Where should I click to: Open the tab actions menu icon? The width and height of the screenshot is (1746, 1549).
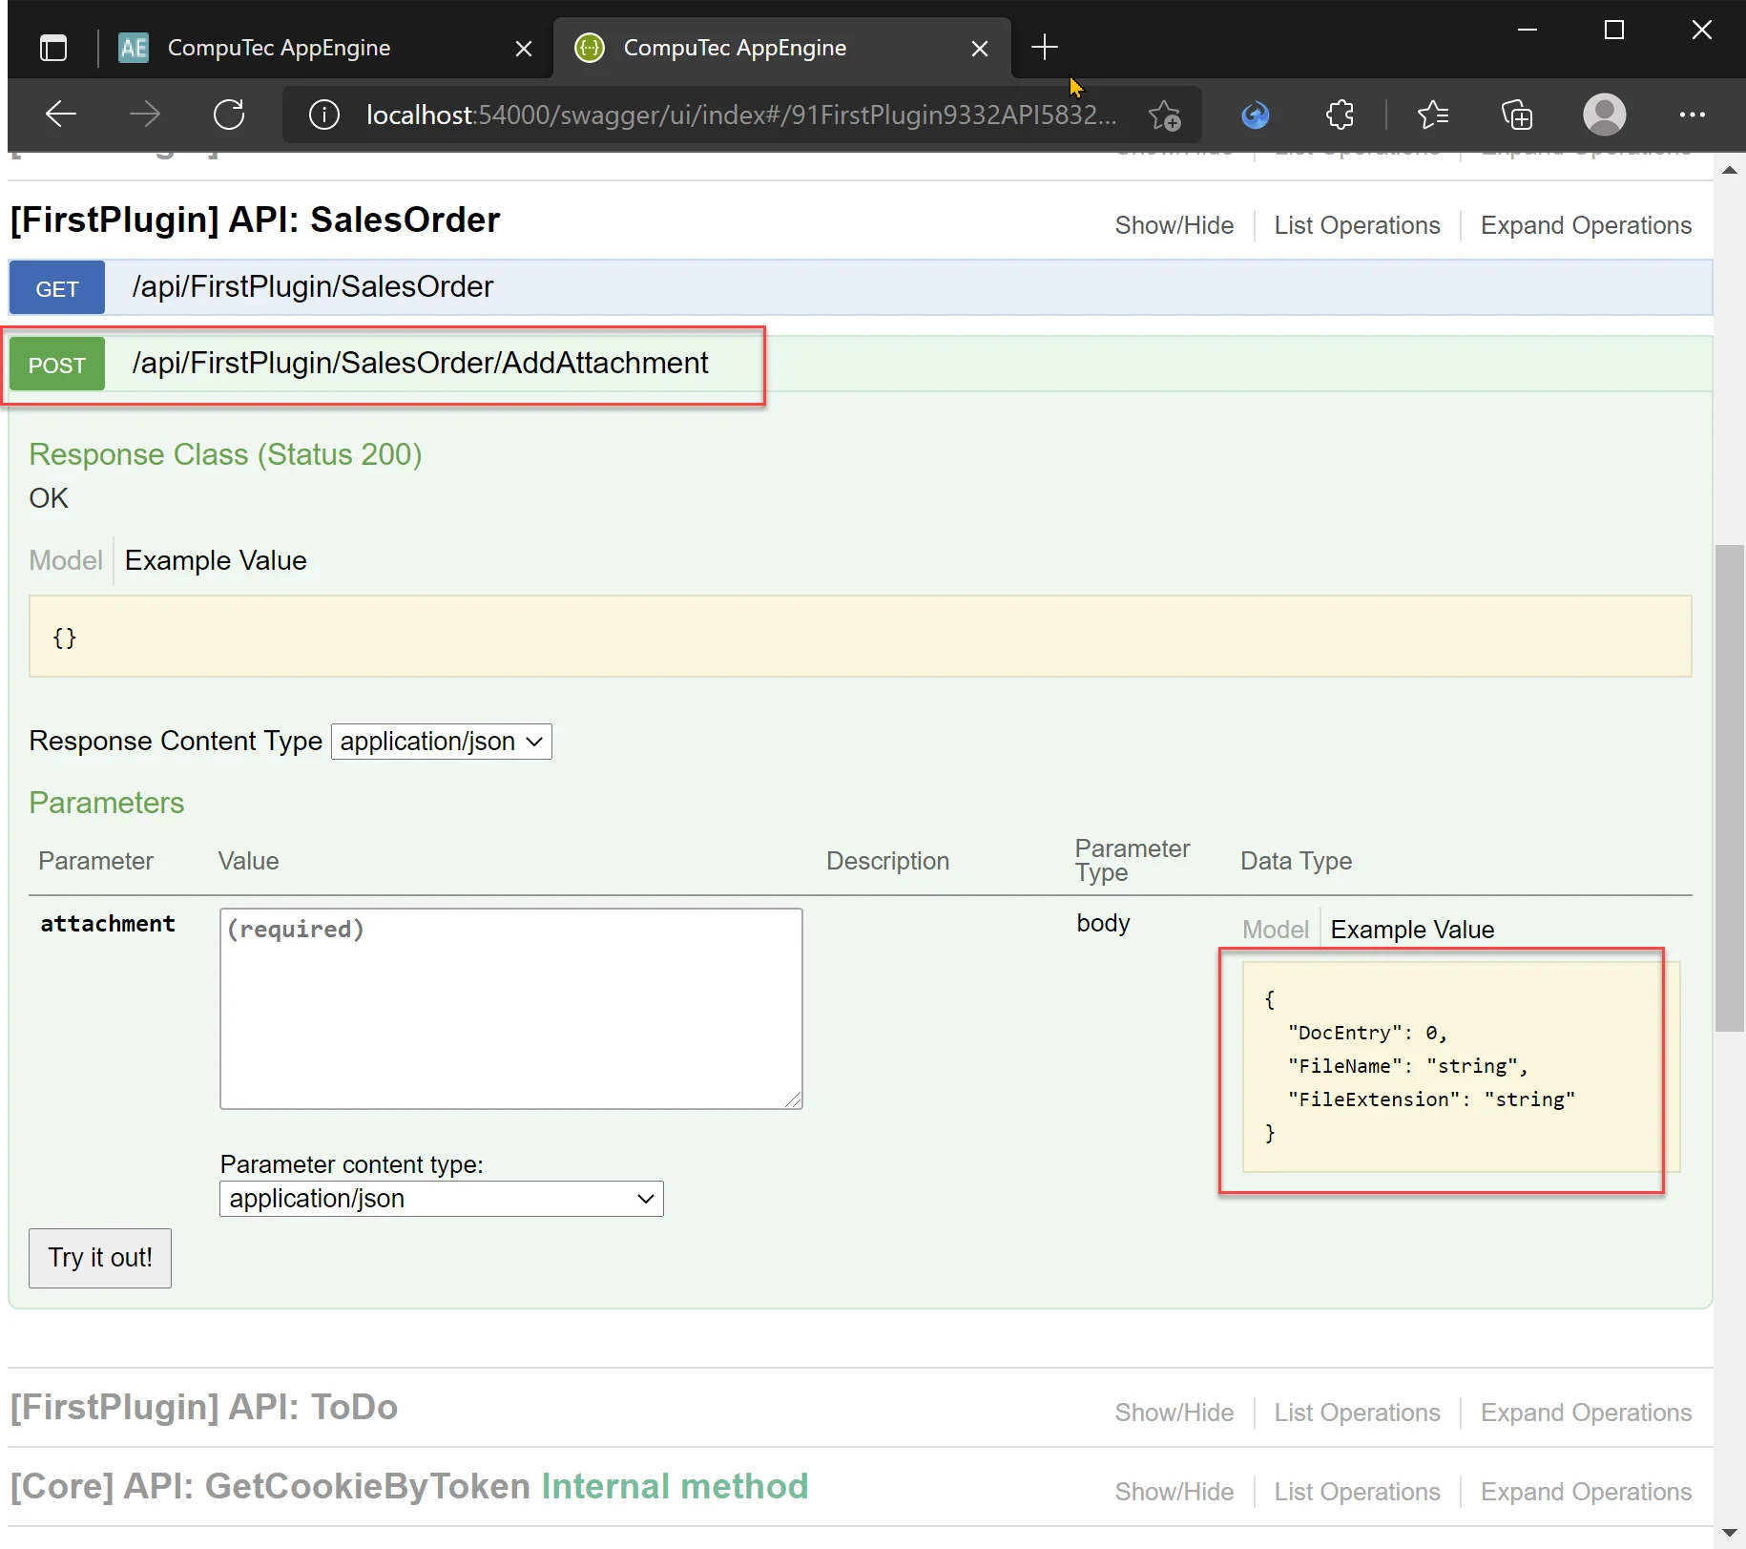[x=53, y=48]
